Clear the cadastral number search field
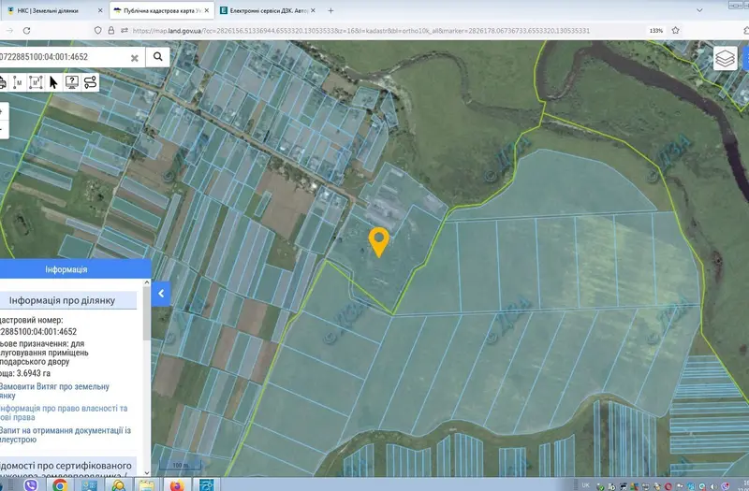The image size is (749, 491). point(135,58)
